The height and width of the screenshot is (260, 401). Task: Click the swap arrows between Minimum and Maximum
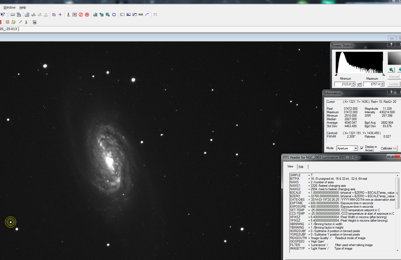(359, 84)
